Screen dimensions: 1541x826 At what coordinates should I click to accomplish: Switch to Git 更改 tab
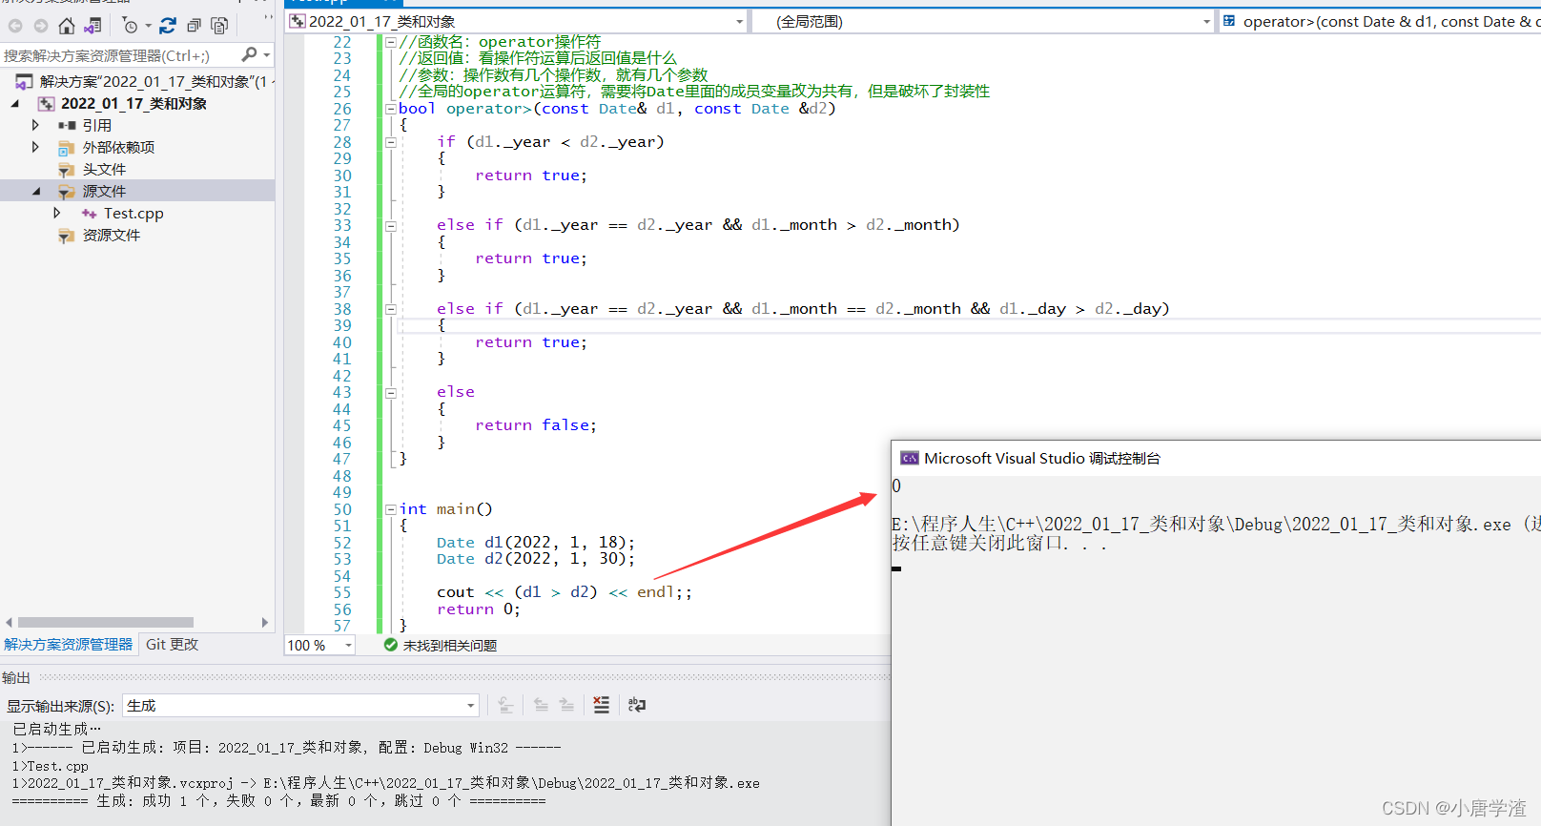[172, 645]
